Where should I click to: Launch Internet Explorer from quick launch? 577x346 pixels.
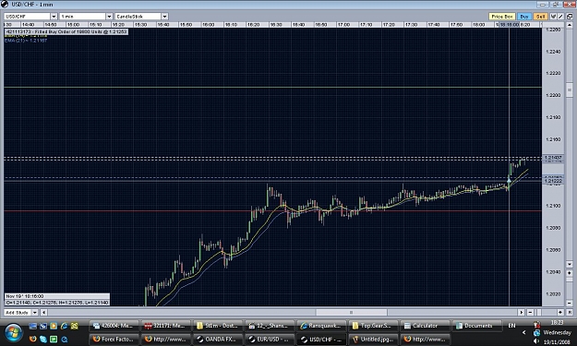point(64,326)
